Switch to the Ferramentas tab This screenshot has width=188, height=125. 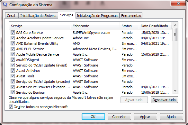[131, 16]
